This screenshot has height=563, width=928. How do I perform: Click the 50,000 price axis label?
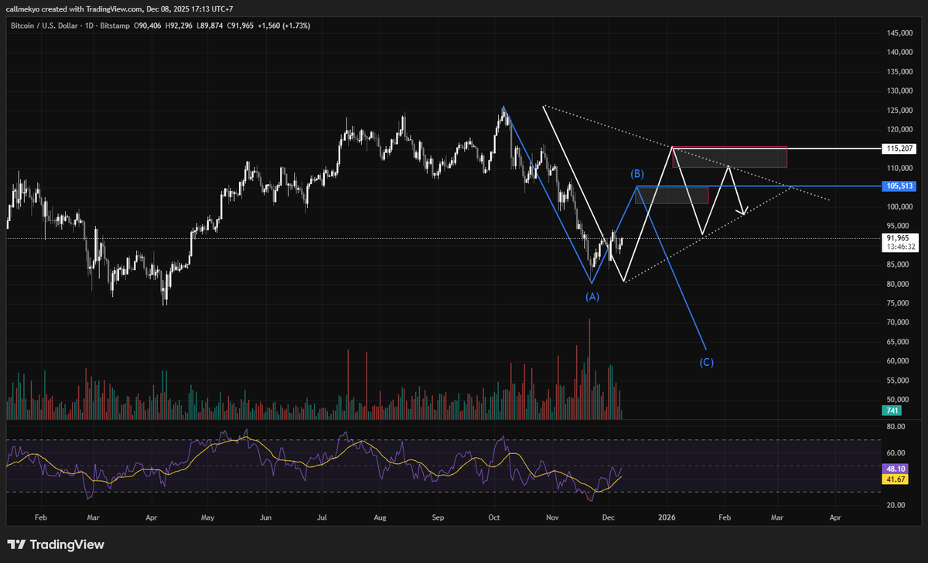click(899, 399)
